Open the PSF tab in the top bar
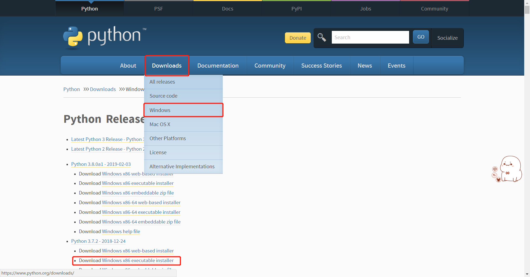The height and width of the screenshot is (277, 530). pos(158,9)
